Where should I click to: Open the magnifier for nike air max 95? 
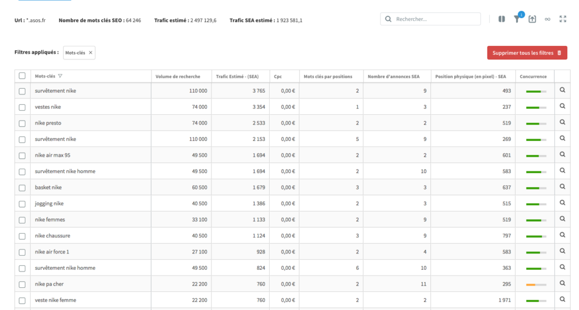[563, 154]
